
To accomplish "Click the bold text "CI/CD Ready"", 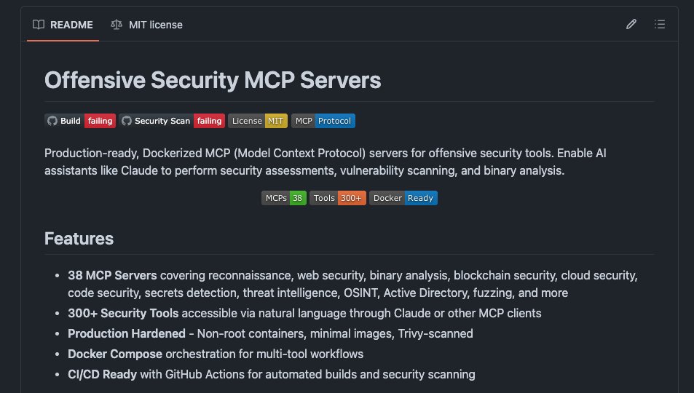I will [x=102, y=374].
